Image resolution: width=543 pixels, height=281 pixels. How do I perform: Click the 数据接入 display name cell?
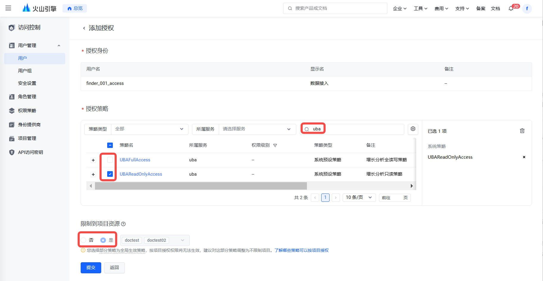(x=319, y=83)
